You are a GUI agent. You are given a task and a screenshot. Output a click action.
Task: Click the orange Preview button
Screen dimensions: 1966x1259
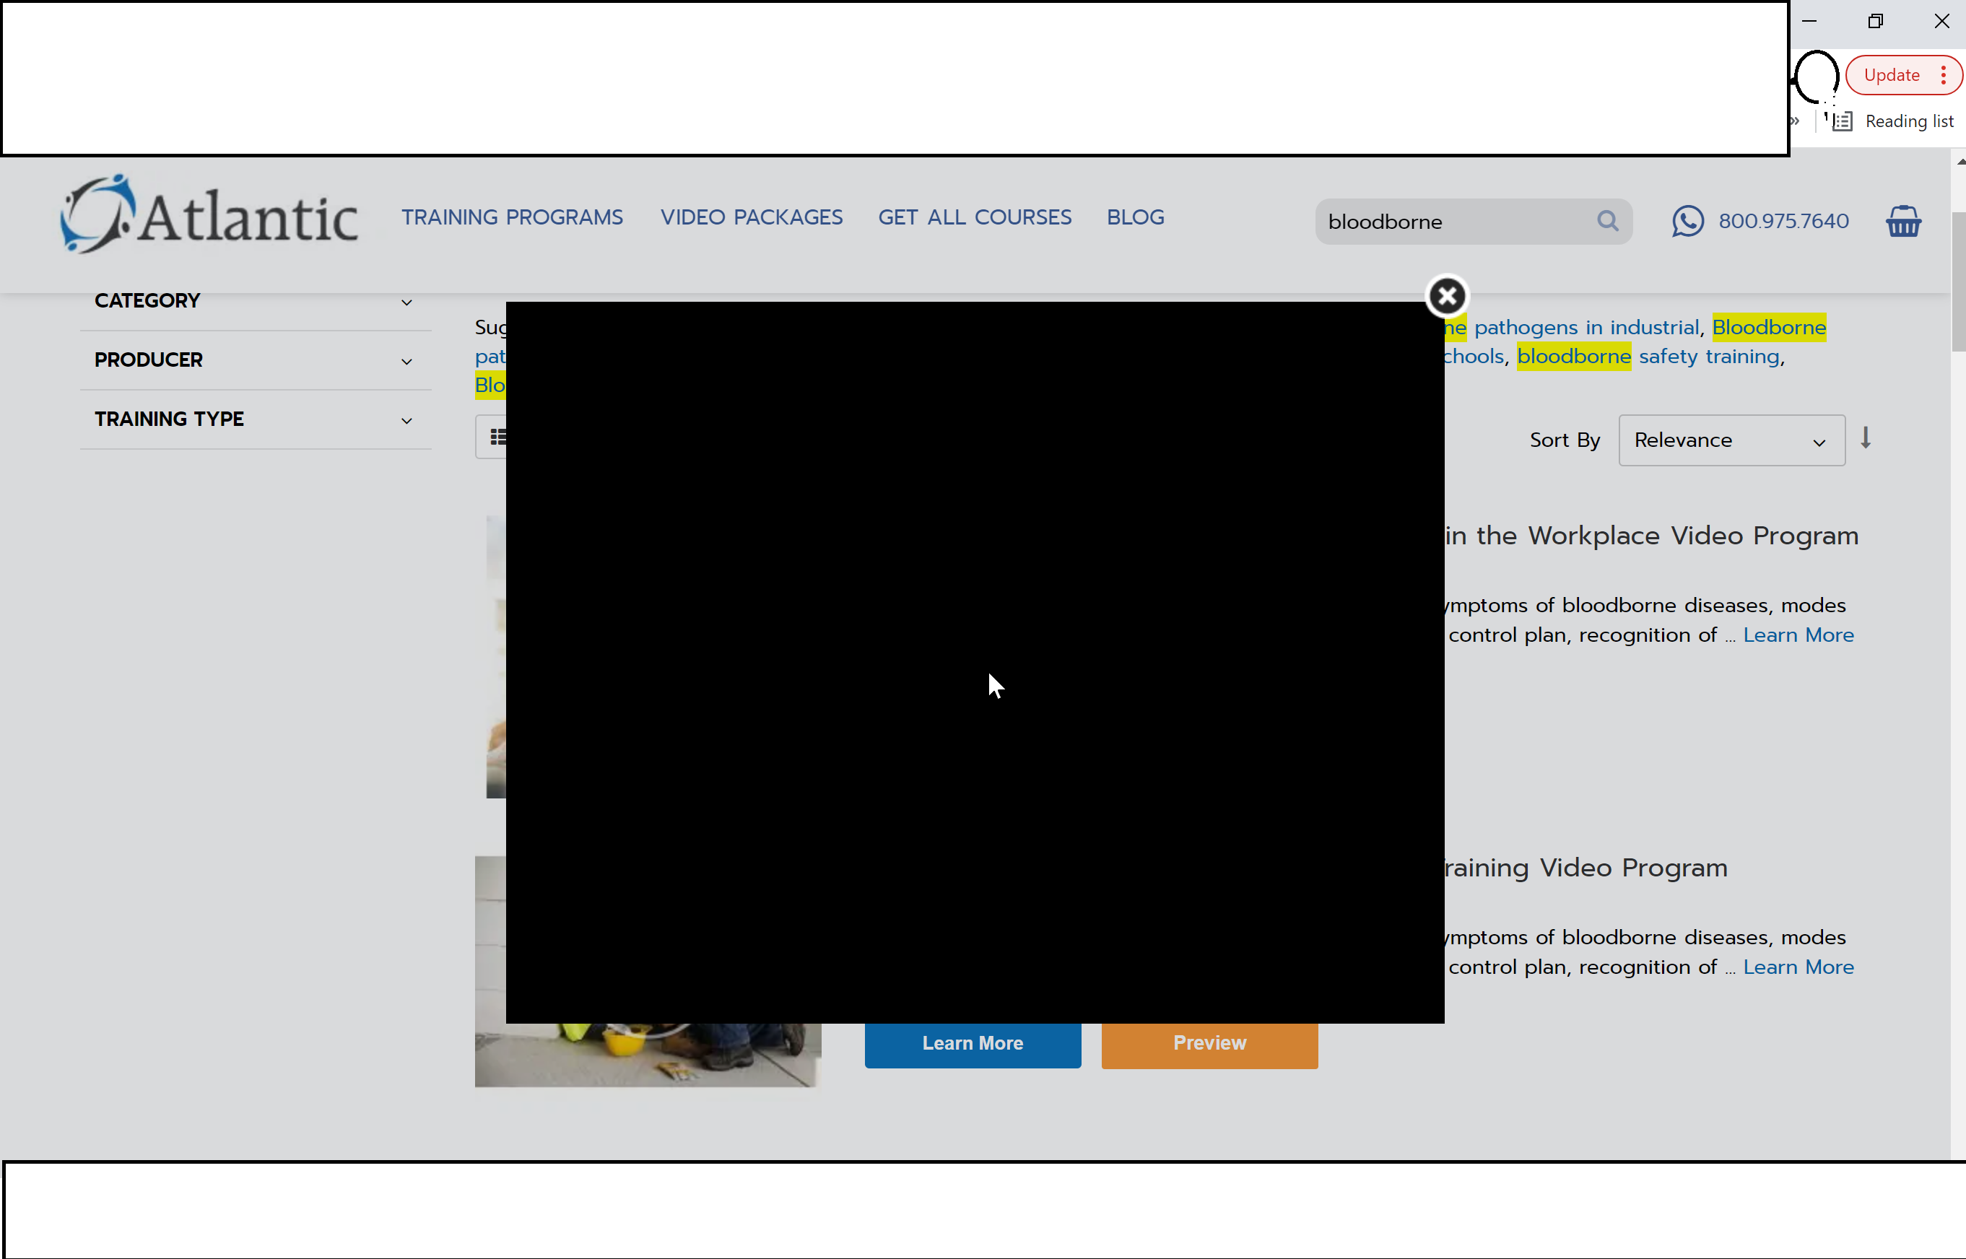[1209, 1044]
